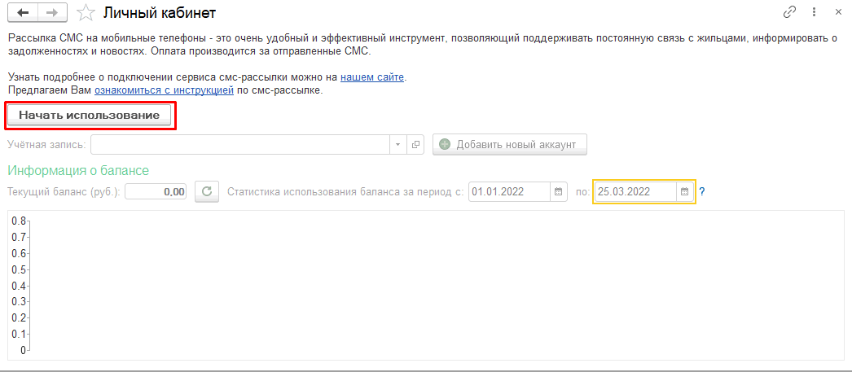The width and height of the screenshot is (852, 372).
Task: Click the Учётная запись label
Action: [x=46, y=145]
